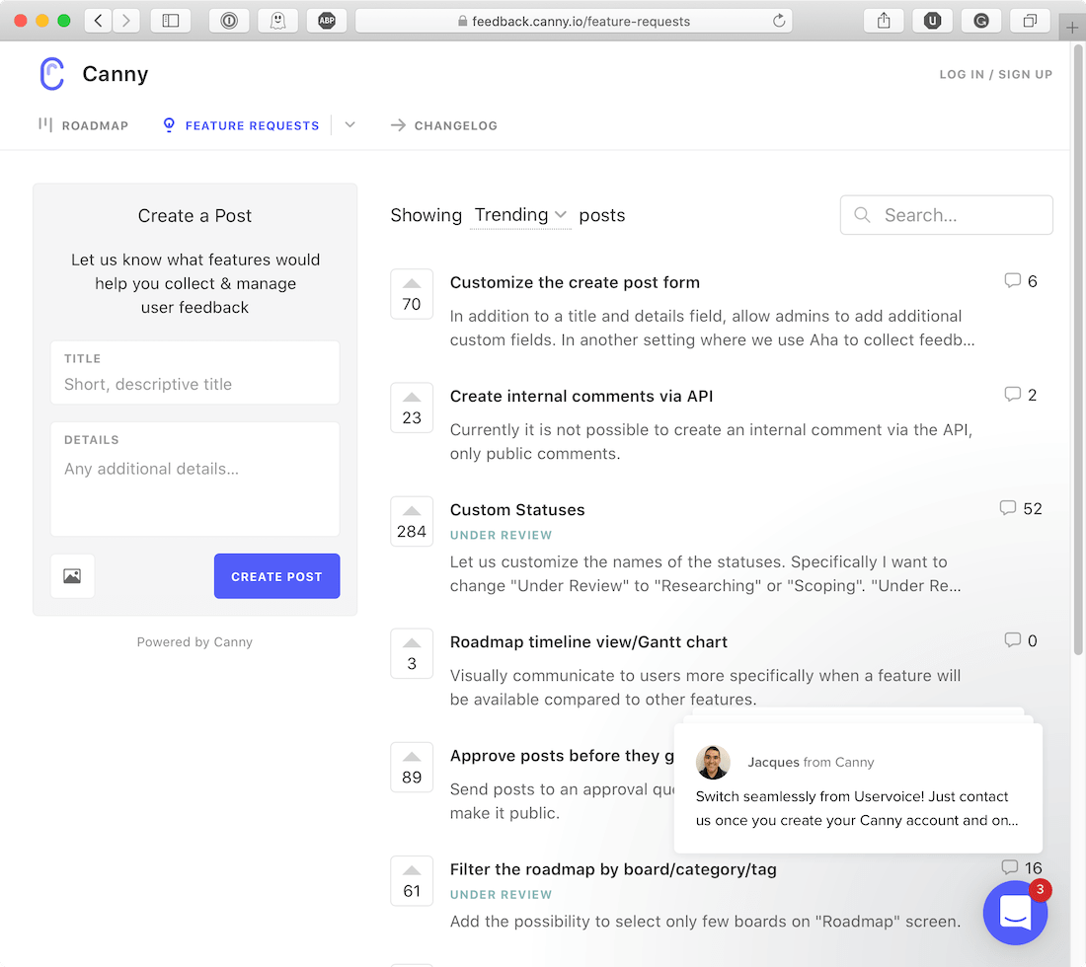The height and width of the screenshot is (967, 1086).
Task: Upvote 'Create internal comments via API' post
Action: (412, 408)
